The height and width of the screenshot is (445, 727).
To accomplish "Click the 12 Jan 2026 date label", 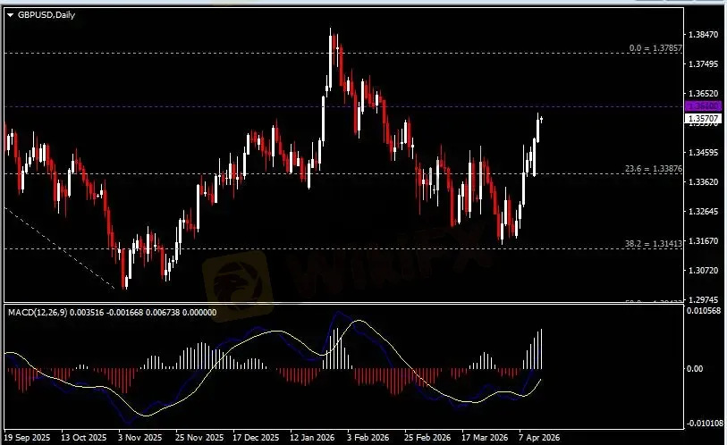I will [312, 438].
